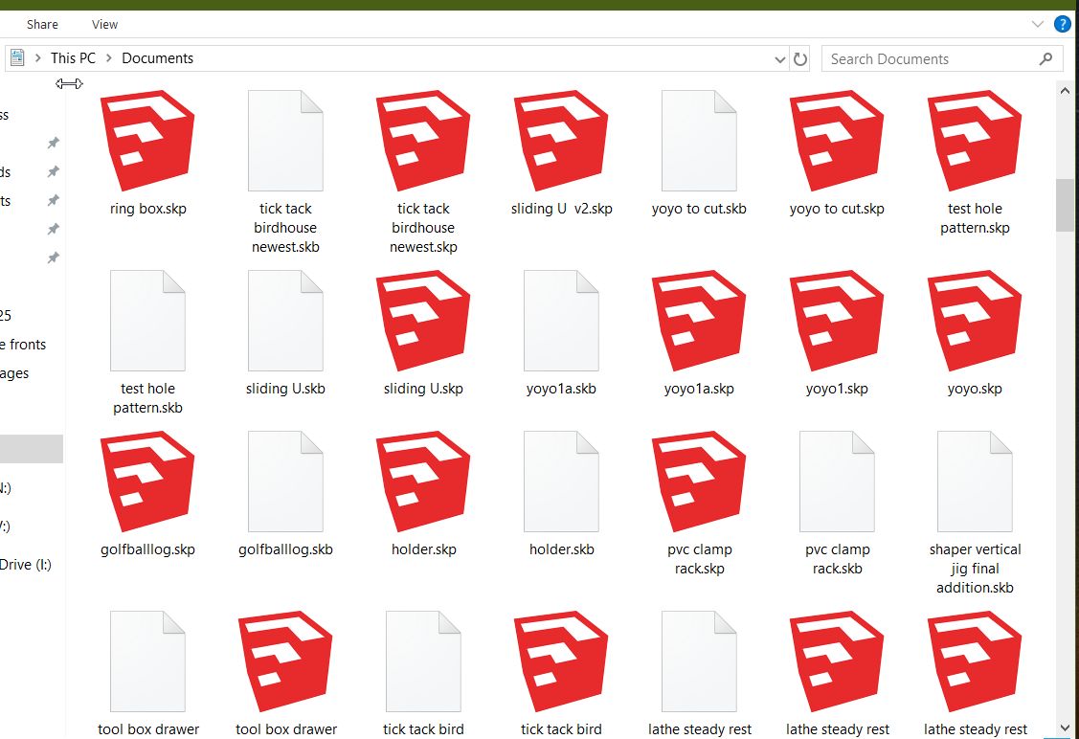Select shaper vertical jig final addition.skb icon
Image resolution: width=1079 pixels, height=739 pixels.
pos(975,481)
